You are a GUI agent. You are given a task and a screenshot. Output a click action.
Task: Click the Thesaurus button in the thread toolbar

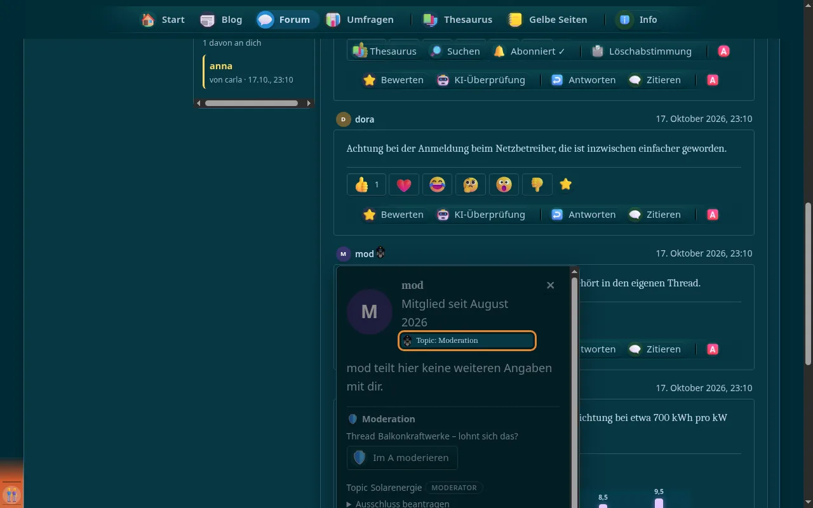click(385, 51)
